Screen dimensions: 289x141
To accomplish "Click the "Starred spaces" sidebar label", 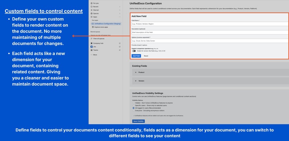I will (95, 31).
